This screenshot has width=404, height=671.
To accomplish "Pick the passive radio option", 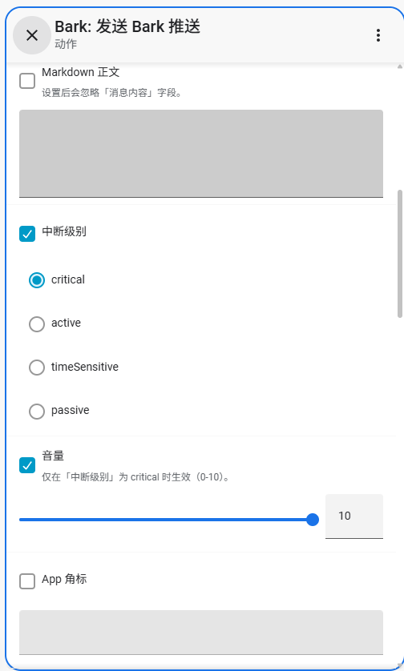I will [37, 412].
